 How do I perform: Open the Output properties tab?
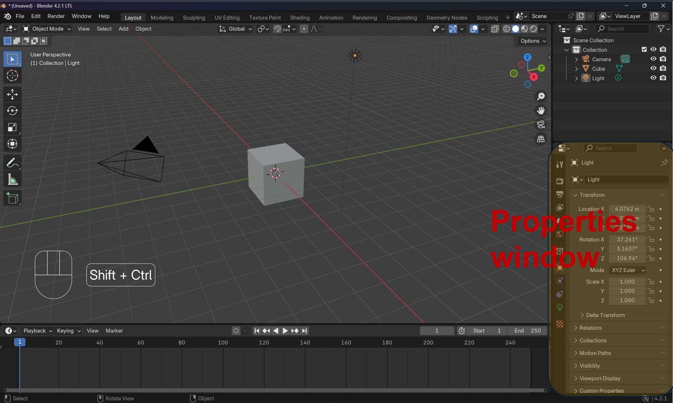pyautogui.click(x=560, y=194)
